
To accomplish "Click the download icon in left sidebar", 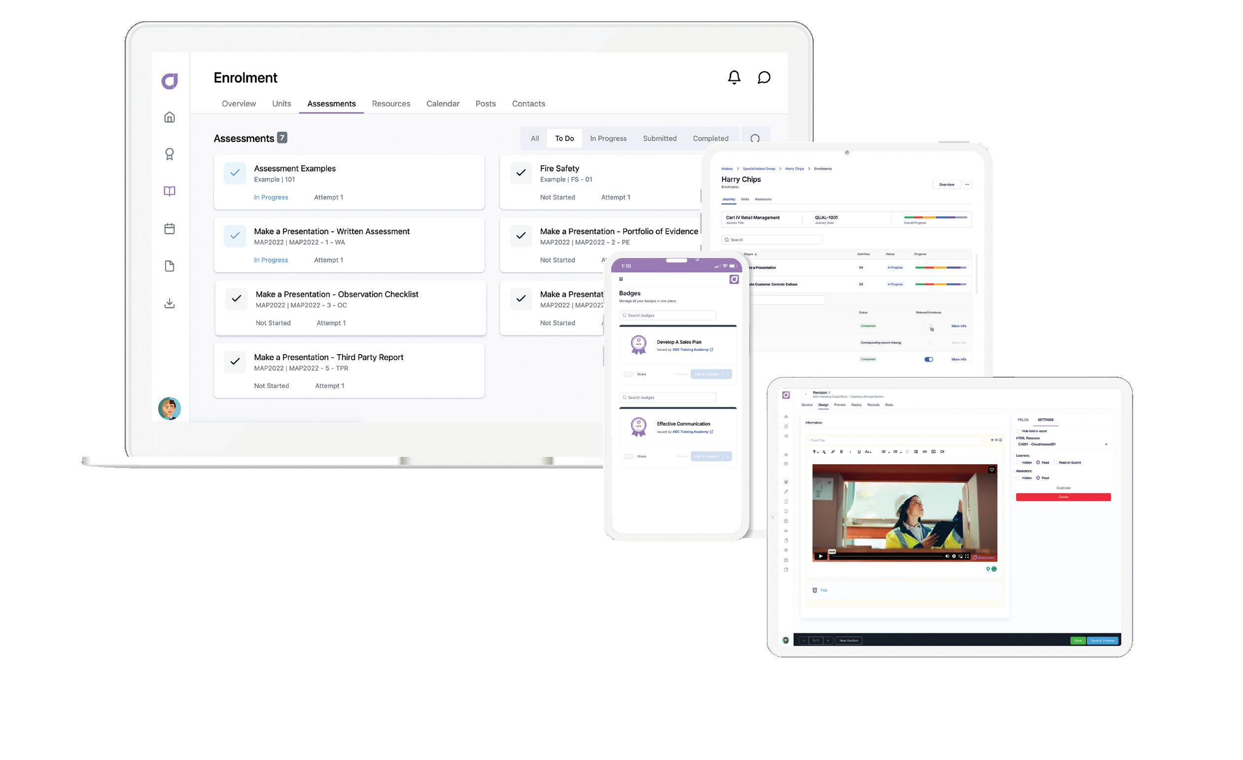I will tap(170, 303).
